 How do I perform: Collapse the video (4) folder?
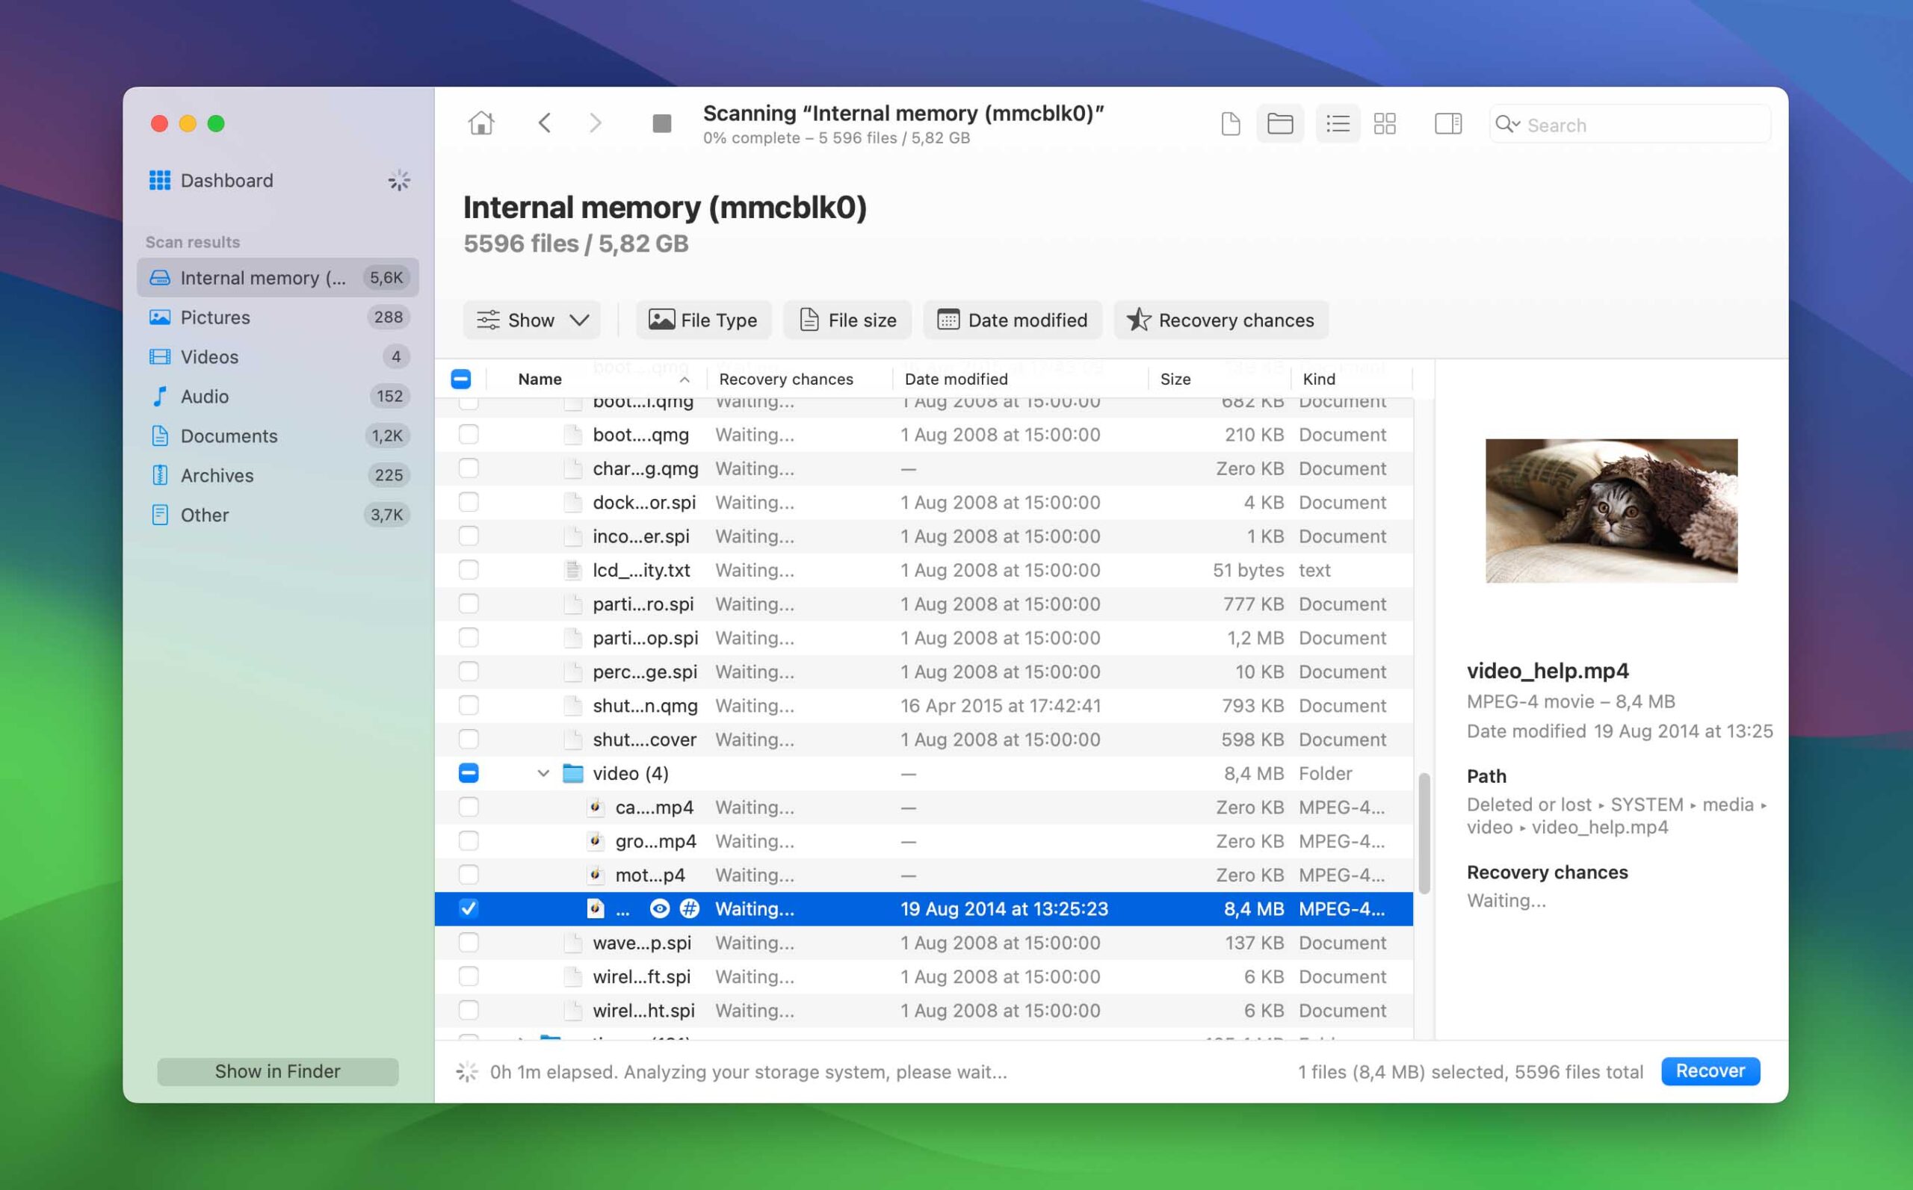pyautogui.click(x=543, y=773)
